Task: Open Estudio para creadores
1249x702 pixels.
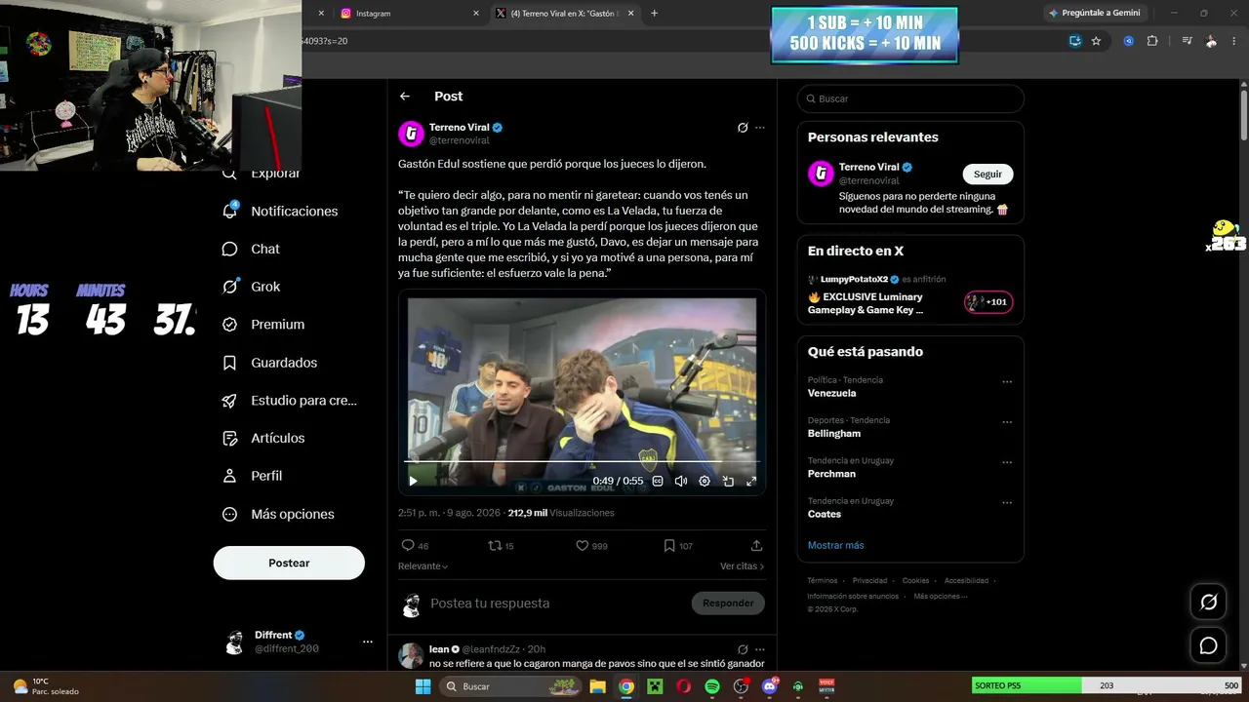Action: pyautogui.click(x=289, y=400)
